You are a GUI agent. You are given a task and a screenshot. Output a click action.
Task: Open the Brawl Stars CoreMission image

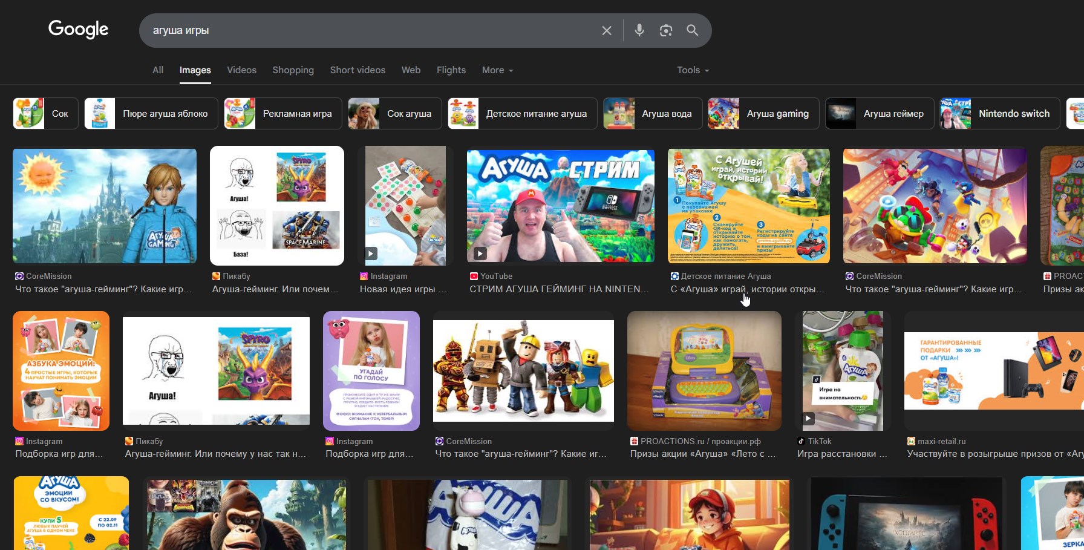tap(935, 206)
